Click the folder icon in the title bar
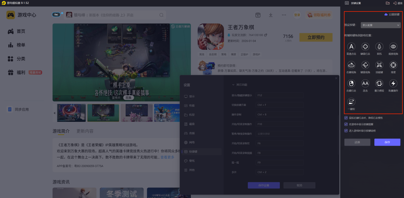Image resolution: width=404 pixels, height=198 pixels. coord(387,3)
